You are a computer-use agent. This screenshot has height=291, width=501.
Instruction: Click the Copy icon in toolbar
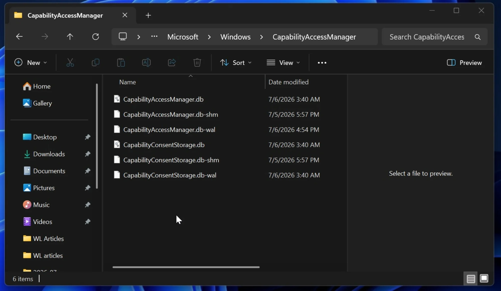(95, 62)
